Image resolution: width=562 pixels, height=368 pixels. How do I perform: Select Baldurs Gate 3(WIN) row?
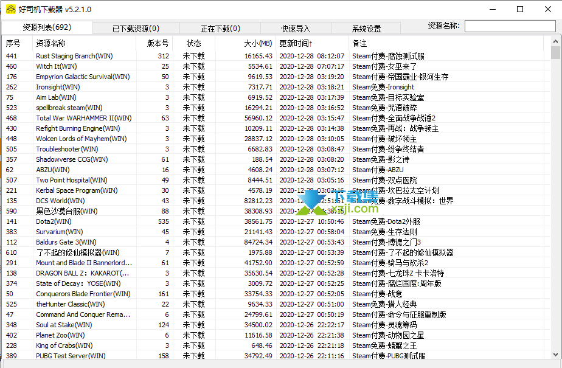pos(277,242)
